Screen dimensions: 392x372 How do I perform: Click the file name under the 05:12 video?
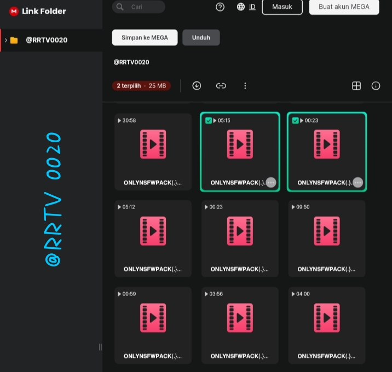pos(153,269)
